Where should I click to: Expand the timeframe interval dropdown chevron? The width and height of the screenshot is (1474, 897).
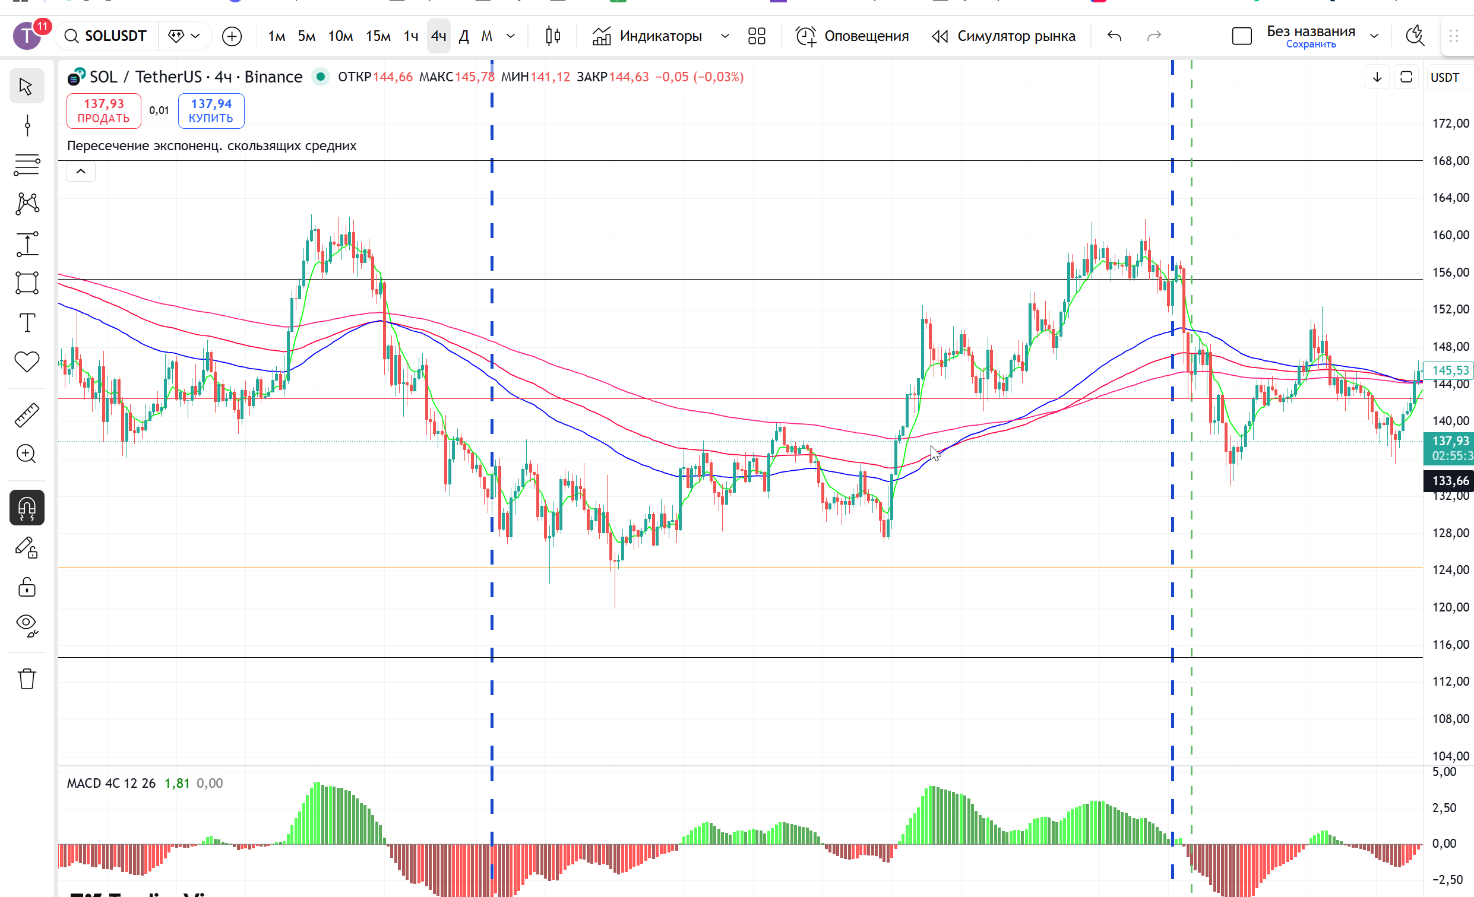511,36
